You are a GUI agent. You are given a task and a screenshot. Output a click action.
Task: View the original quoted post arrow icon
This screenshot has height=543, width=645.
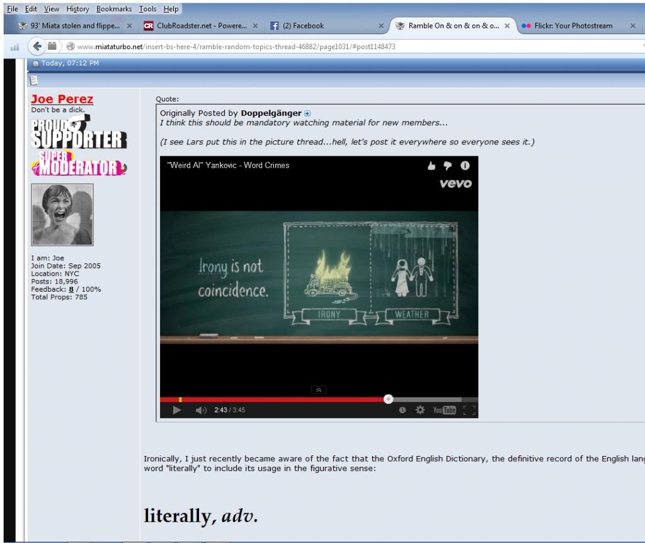tap(307, 113)
